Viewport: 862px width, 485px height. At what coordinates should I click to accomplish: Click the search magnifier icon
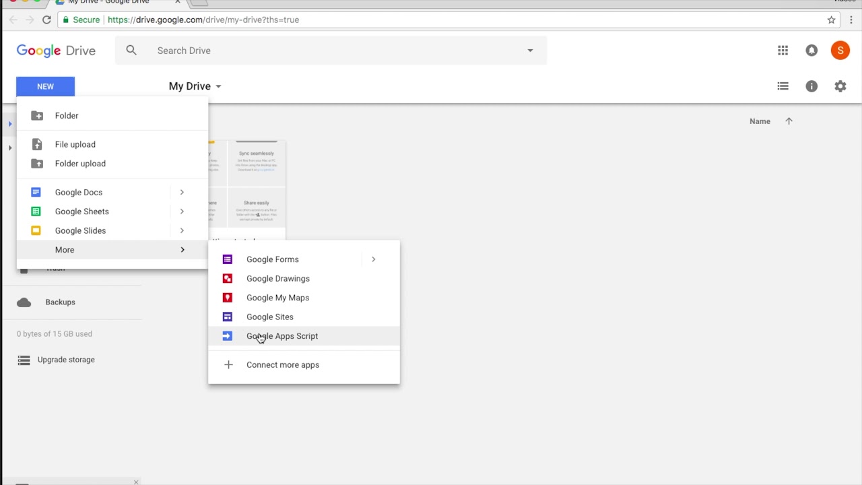point(131,51)
